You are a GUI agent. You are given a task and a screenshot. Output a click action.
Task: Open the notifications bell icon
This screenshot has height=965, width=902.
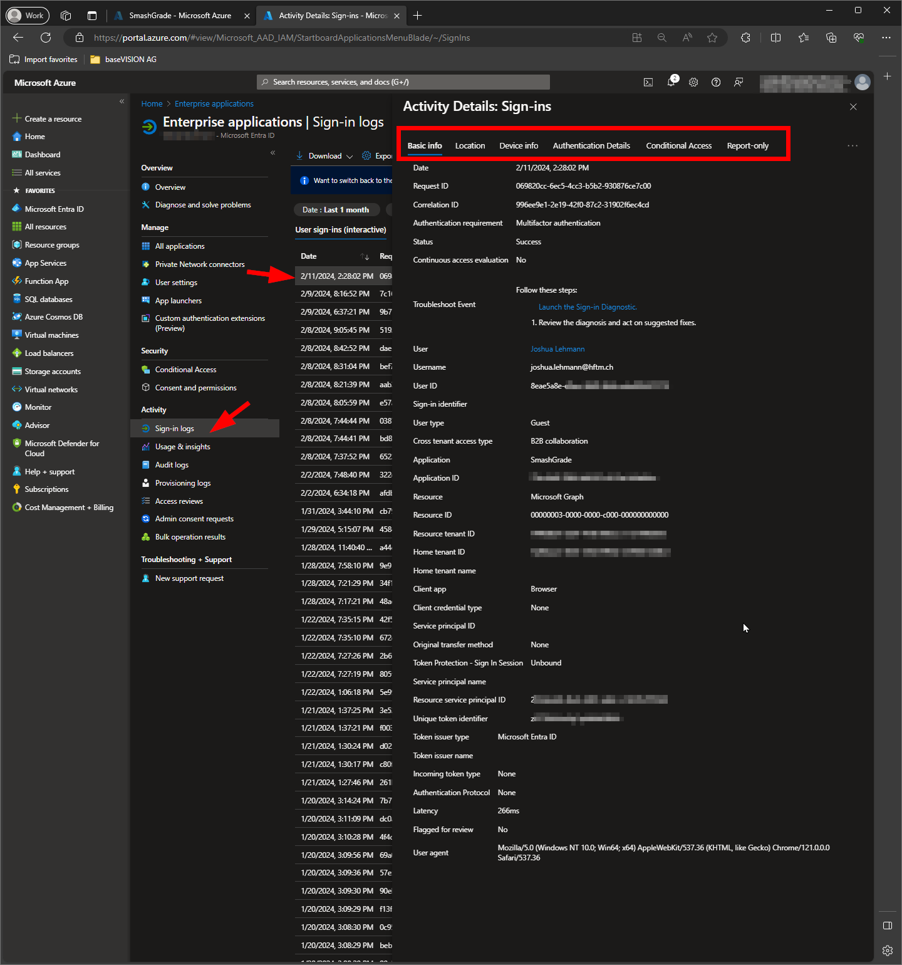click(671, 82)
